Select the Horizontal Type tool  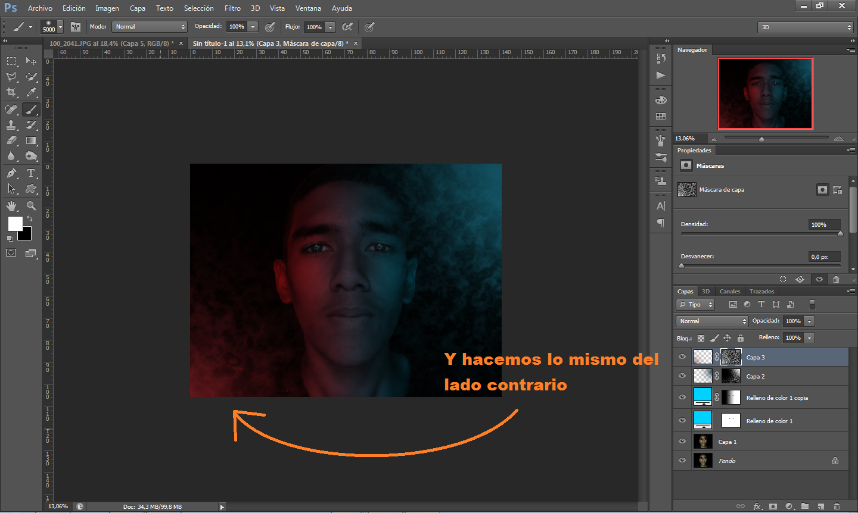pyautogui.click(x=31, y=173)
